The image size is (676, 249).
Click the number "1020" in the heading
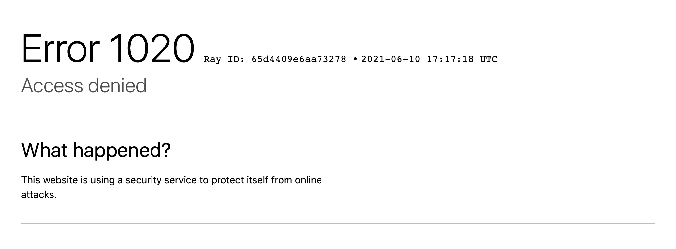pos(152,49)
